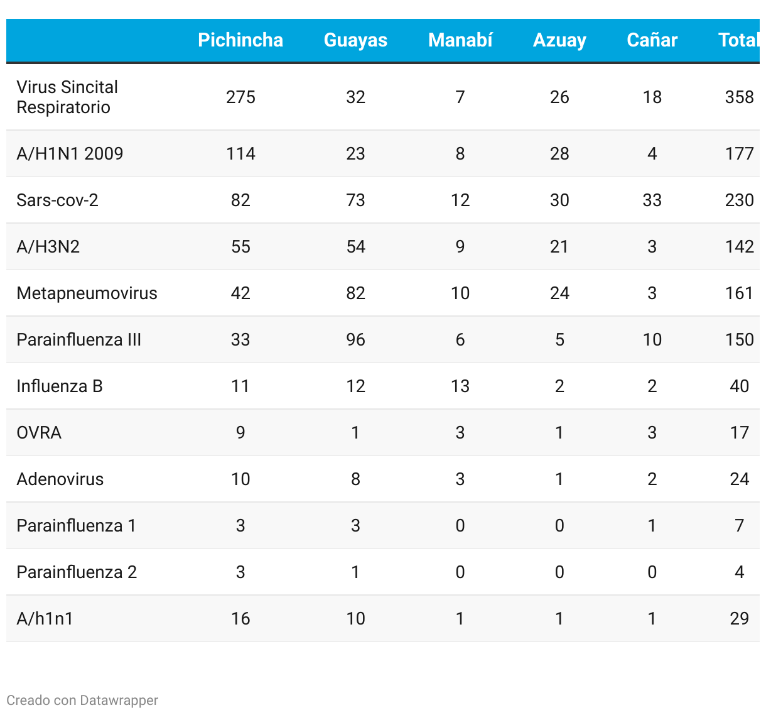Viewport: 766px width, 715px height.
Task: Click the Pichincha column header
Action: click(x=240, y=40)
